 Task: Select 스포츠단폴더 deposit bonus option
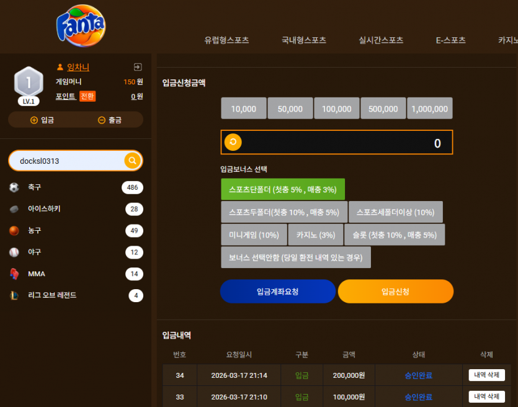tap(283, 189)
